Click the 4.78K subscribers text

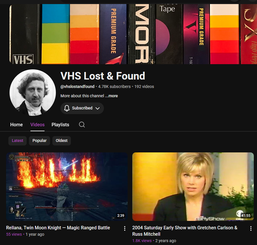coord(114,87)
